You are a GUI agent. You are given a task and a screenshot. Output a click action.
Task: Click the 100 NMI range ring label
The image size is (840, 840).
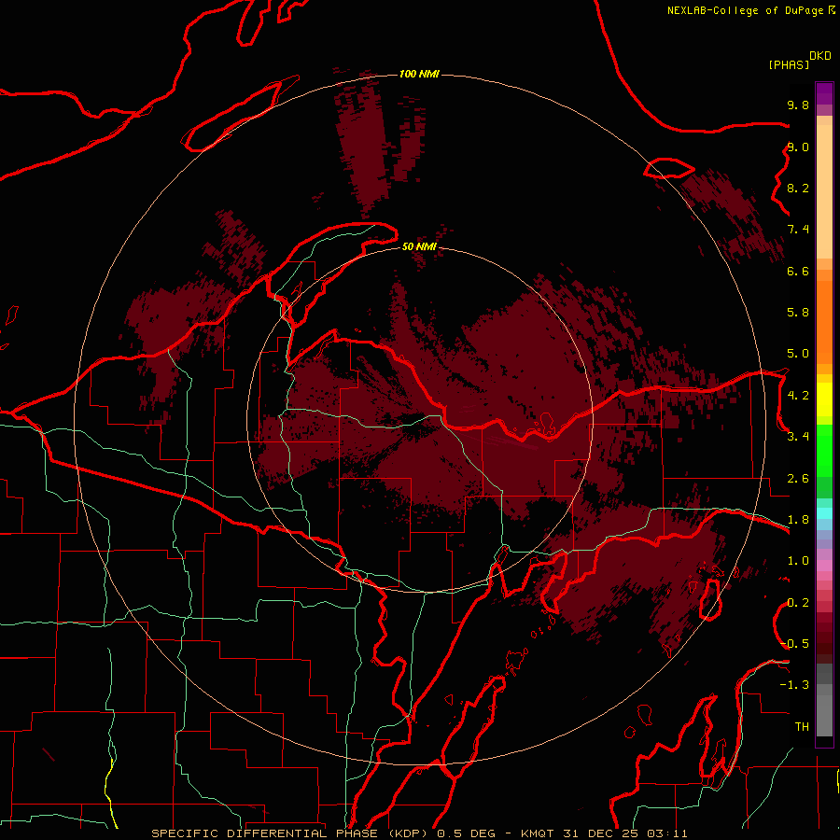pyautogui.click(x=419, y=74)
